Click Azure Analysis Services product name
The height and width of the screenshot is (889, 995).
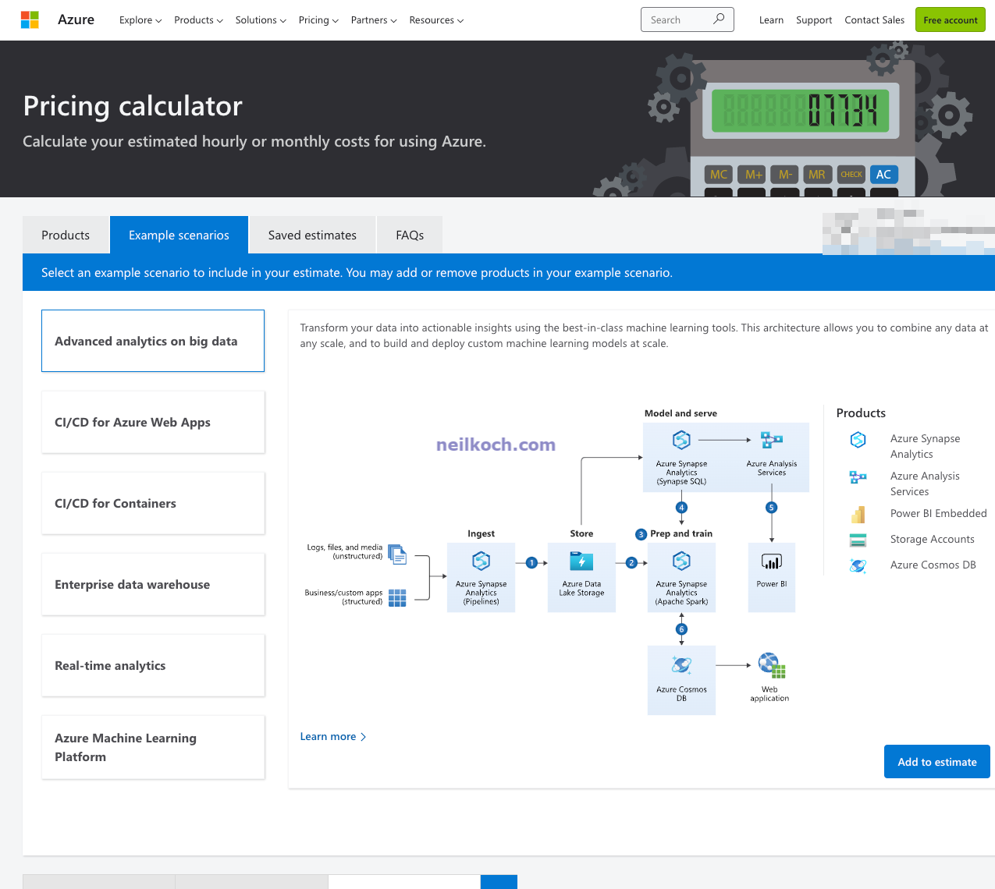tap(925, 483)
